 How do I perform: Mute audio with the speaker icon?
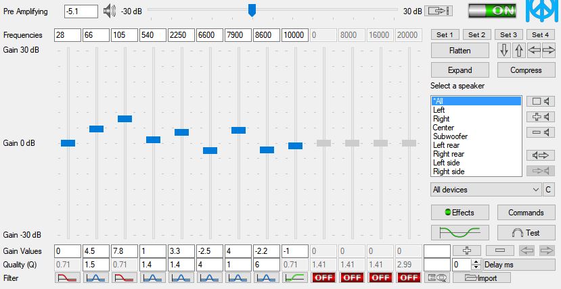point(109,11)
